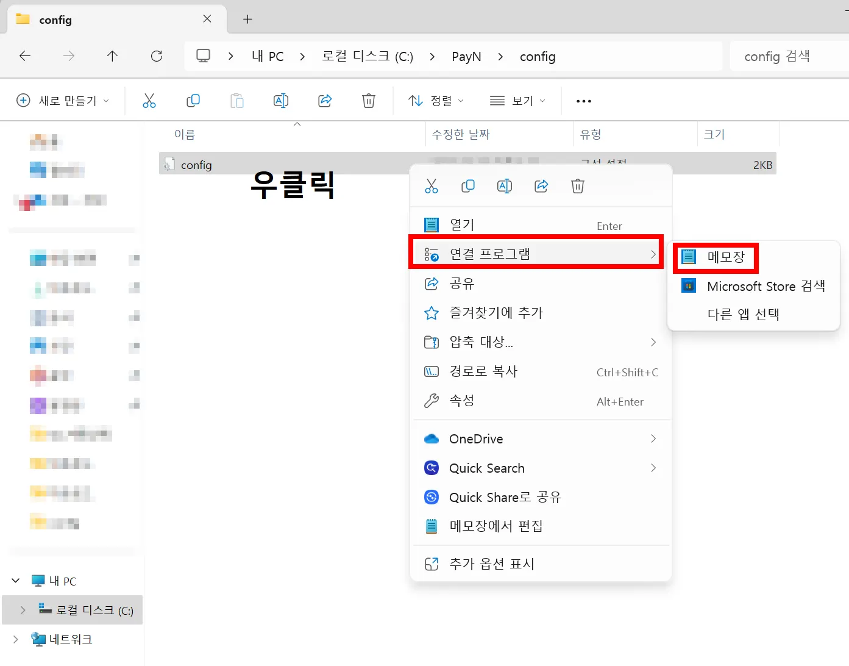Screen dimensions: 849x666
Task: Go forward with the right arrow button
Action: pyautogui.click(x=69, y=56)
